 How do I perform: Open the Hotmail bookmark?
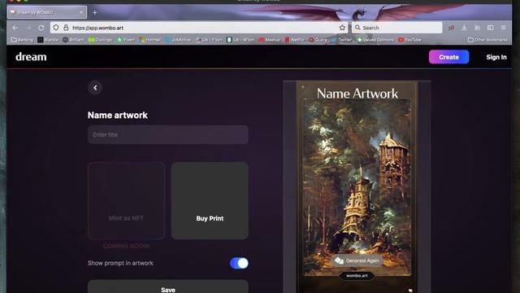pyautogui.click(x=150, y=40)
